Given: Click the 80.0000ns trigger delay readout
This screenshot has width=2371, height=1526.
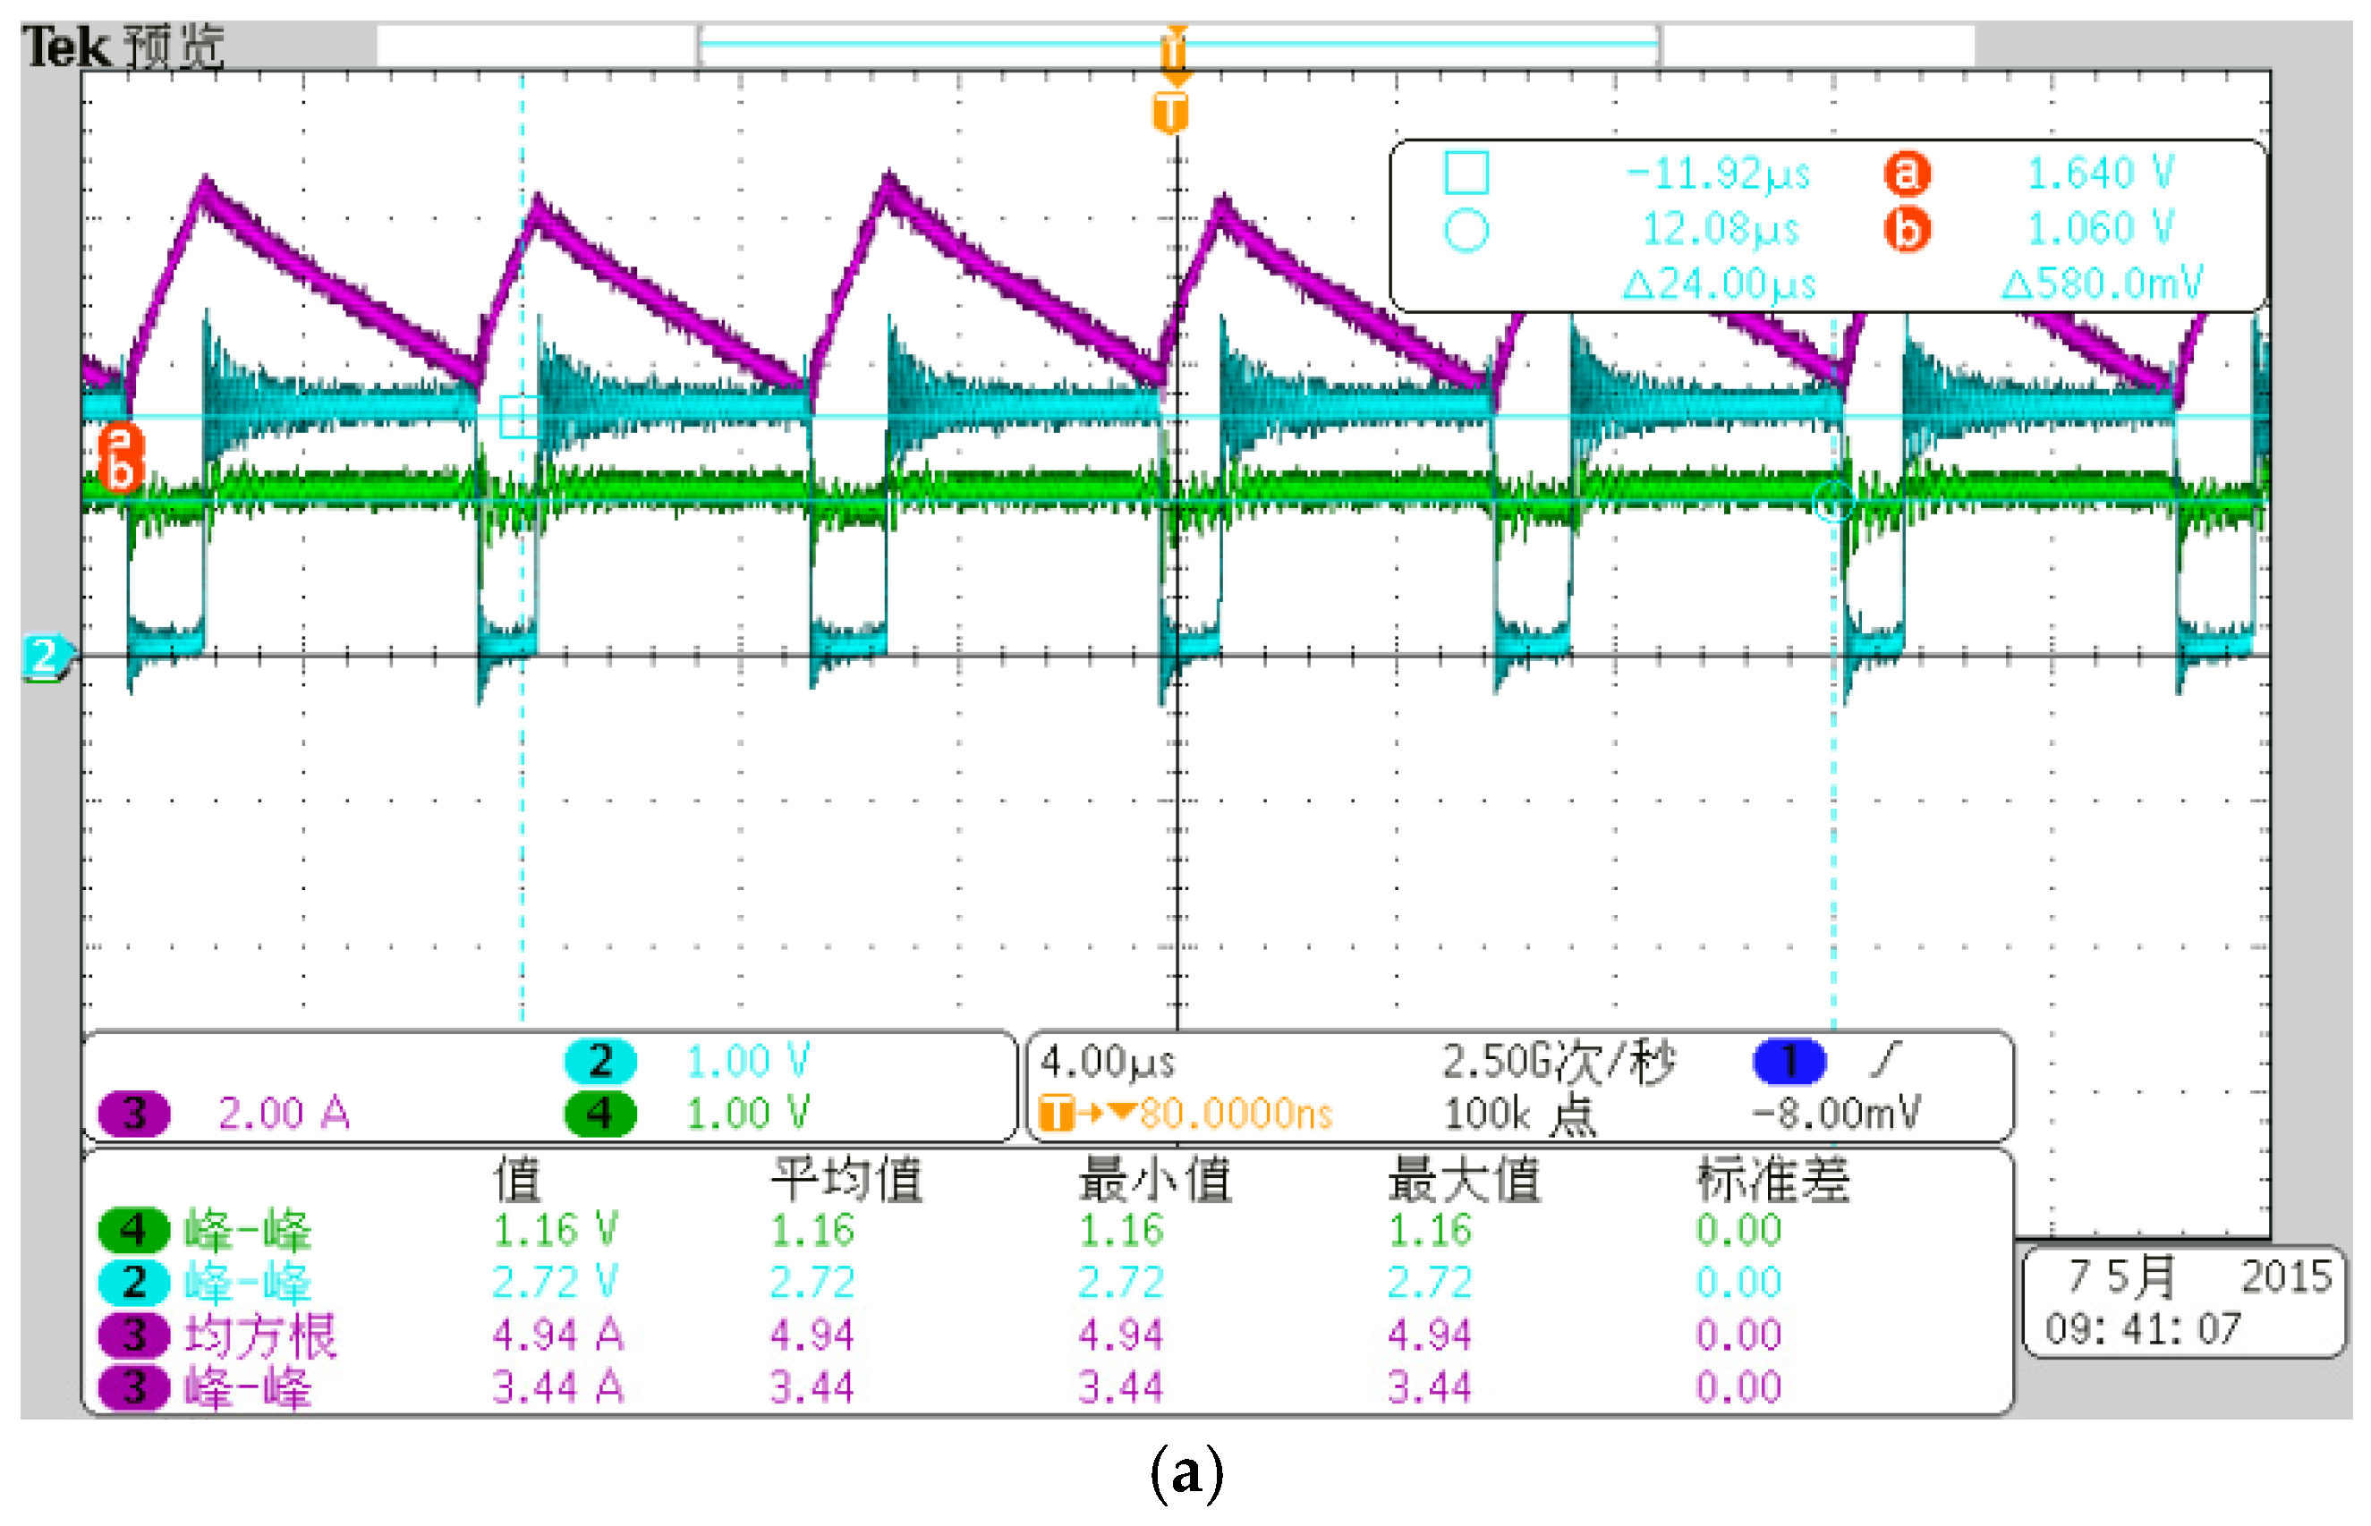Looking at the screenshot, I should pyautogui.click(x=1235, y=1115).
